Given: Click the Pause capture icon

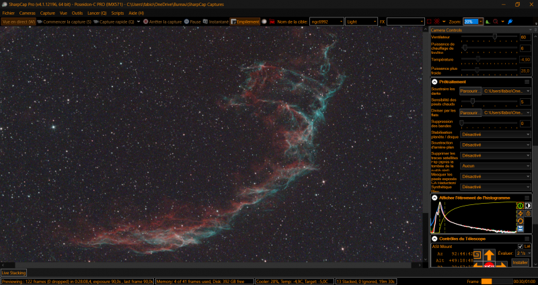Looking at the screenshot, I should [186, 22].
